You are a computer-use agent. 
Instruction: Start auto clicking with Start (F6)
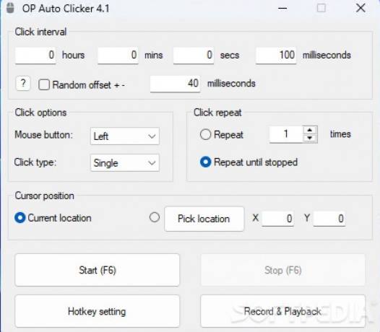pos(98,270)
